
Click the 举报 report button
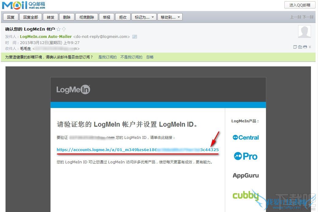tap(107, 17)
